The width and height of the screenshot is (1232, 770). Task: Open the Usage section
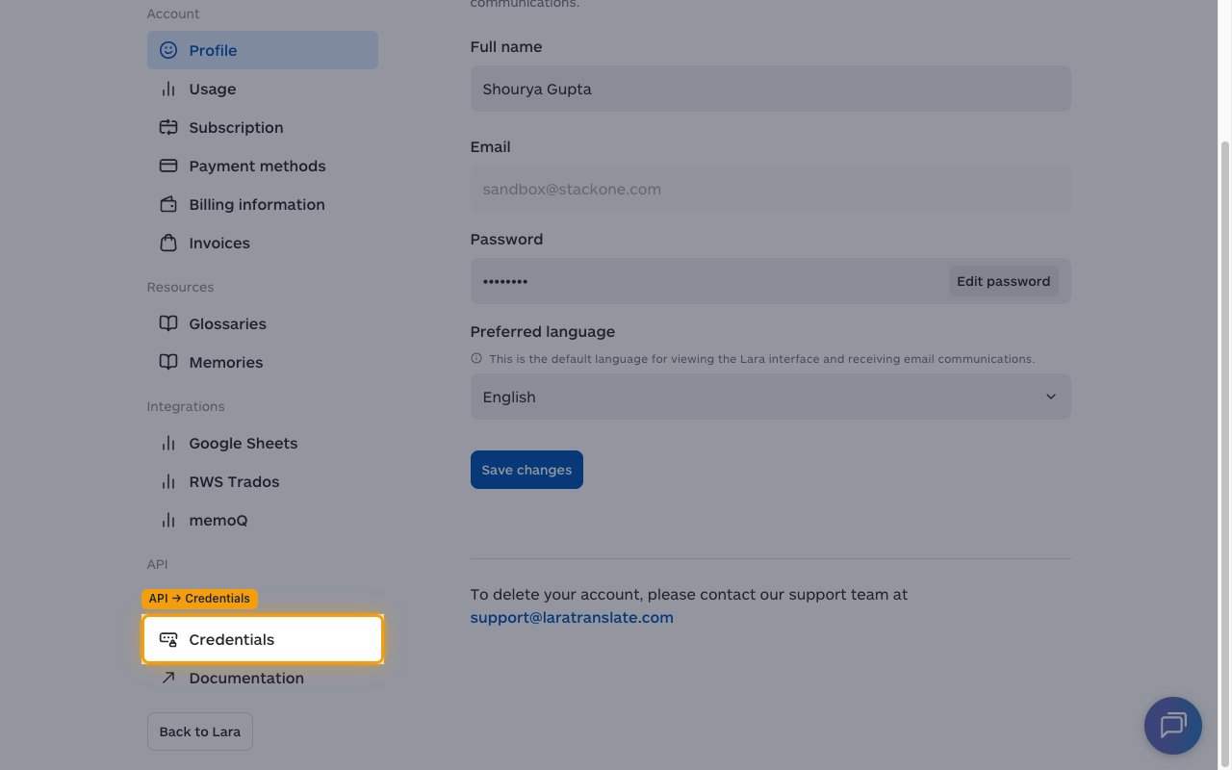pos(263,89)
